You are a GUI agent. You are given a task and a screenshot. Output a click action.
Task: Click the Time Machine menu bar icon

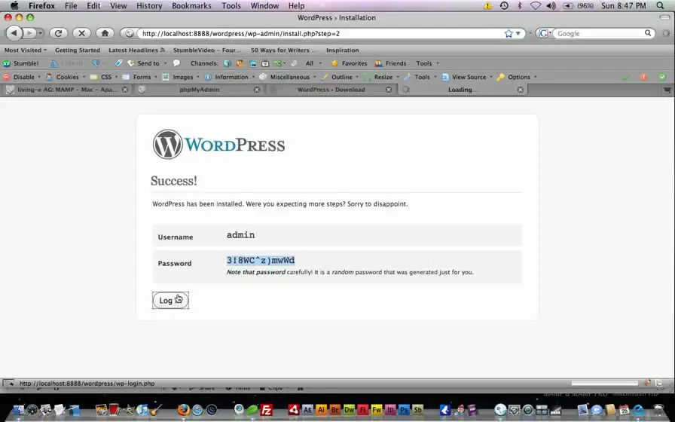504,5
